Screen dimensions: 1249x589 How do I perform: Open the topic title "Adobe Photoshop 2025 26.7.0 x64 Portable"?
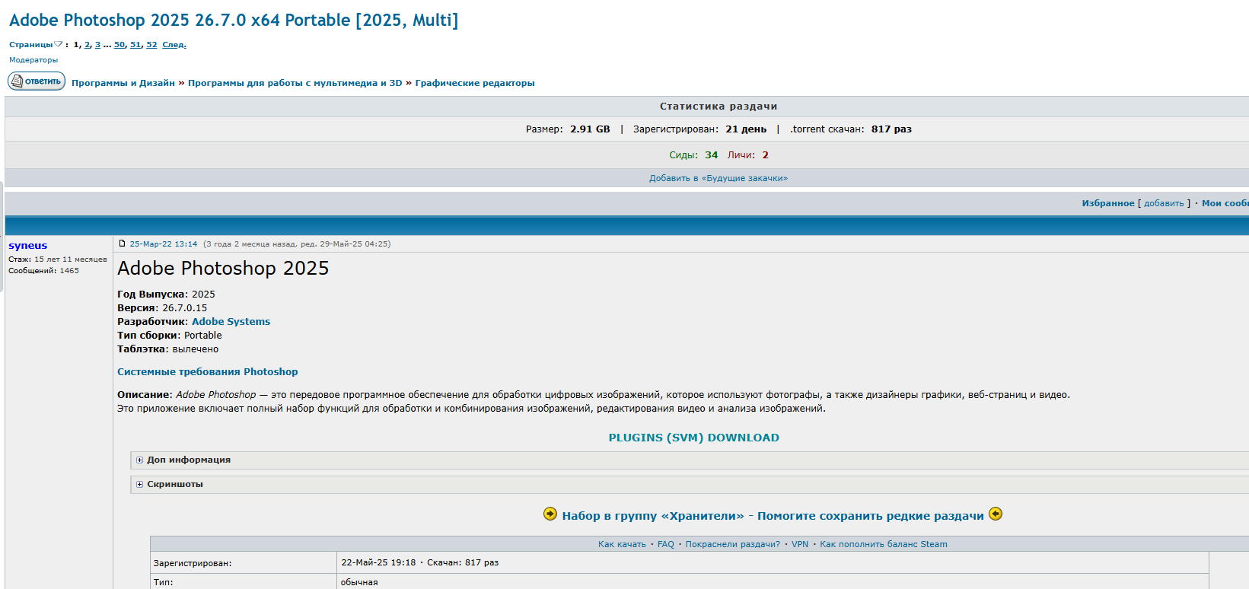pyautogui.click(x=234, y=21)
